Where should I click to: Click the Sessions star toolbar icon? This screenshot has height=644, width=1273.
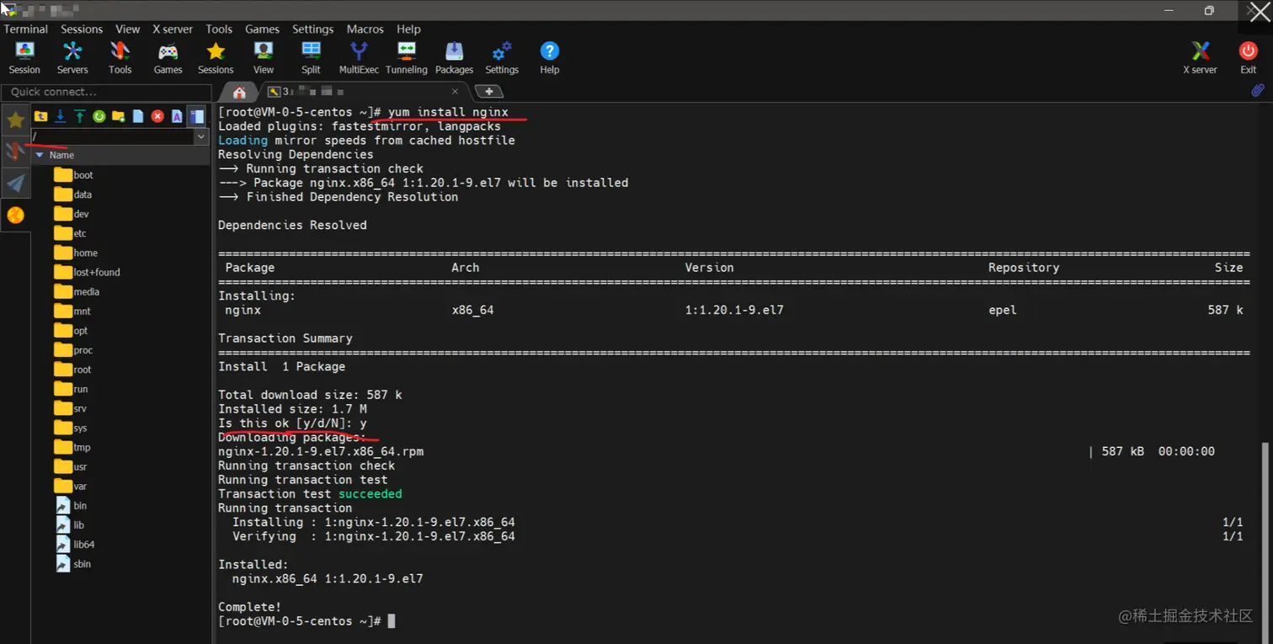[216, 58]
